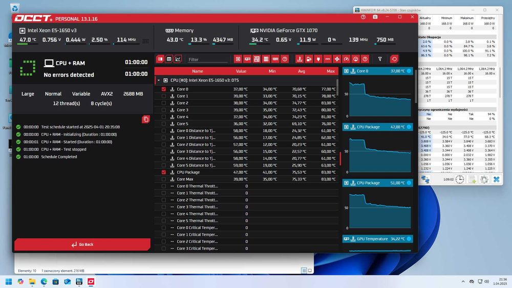The width and height of the screenshot is (512, 288).
Task: Sort table by Max column header
Action: pyautogui.click(x=331, y=71)
